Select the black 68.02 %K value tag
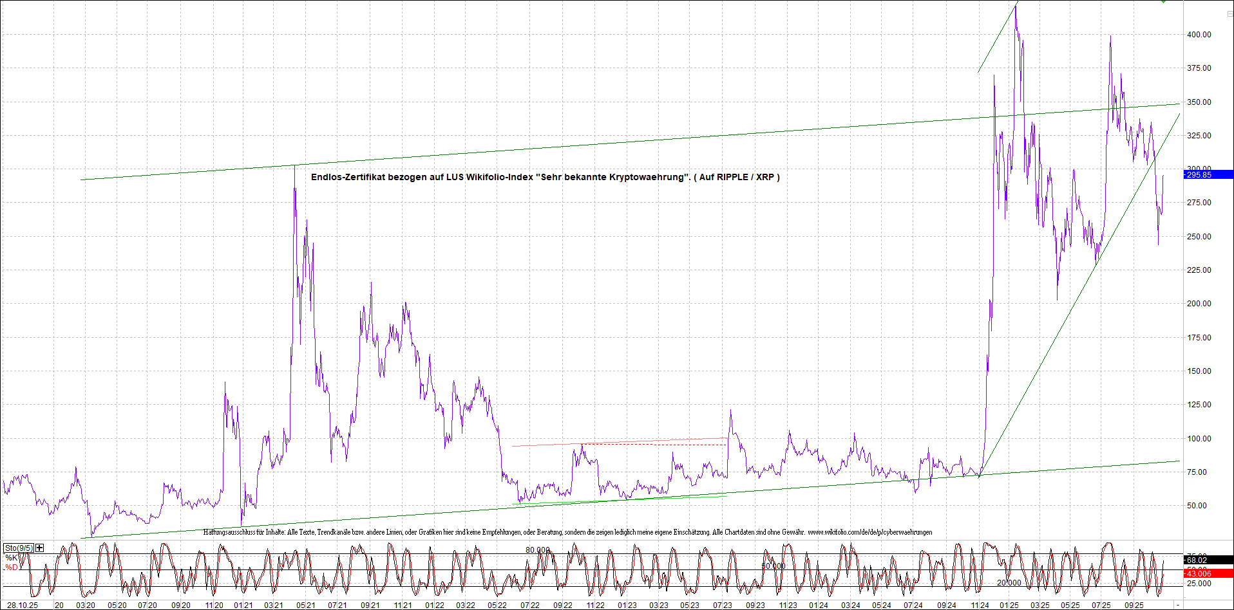This screenshot has height=610, width=1234. tap(1208, 560)
